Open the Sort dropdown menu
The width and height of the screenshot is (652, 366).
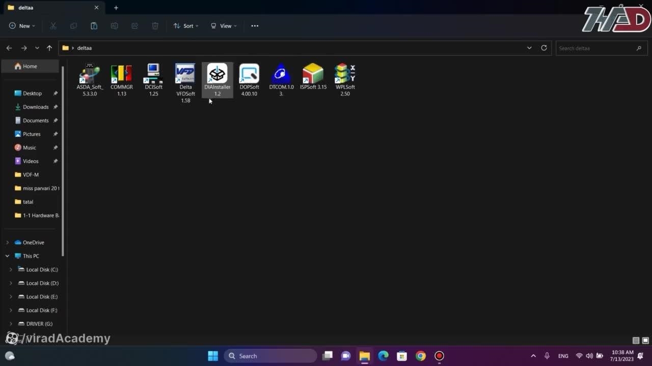pos(186,26)
